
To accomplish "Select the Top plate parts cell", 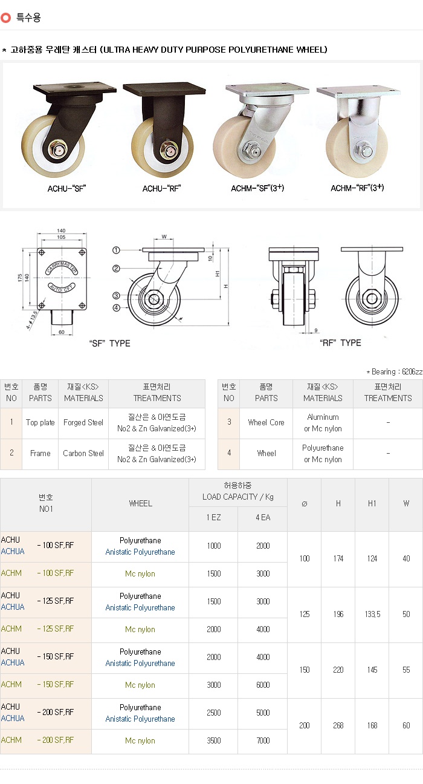I will click(40, 423).
